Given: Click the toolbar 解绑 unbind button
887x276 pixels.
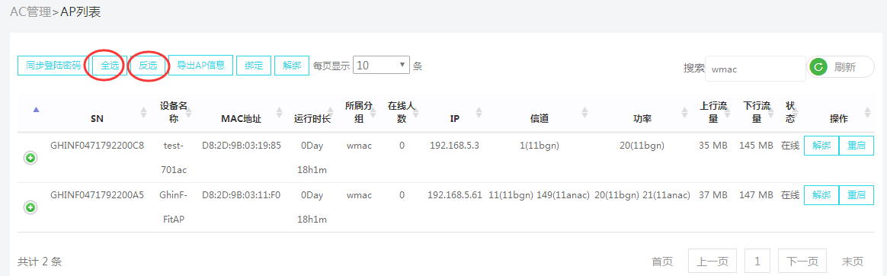Looking at the screenshot, I should (x=292, y=65).
